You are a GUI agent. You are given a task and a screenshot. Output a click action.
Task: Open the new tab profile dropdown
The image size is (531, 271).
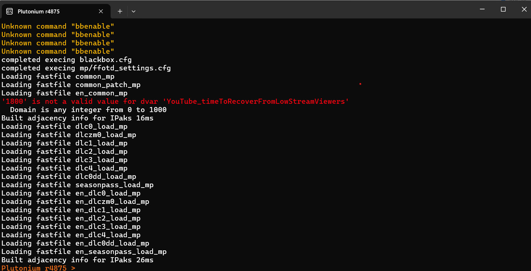click(133, 11)
